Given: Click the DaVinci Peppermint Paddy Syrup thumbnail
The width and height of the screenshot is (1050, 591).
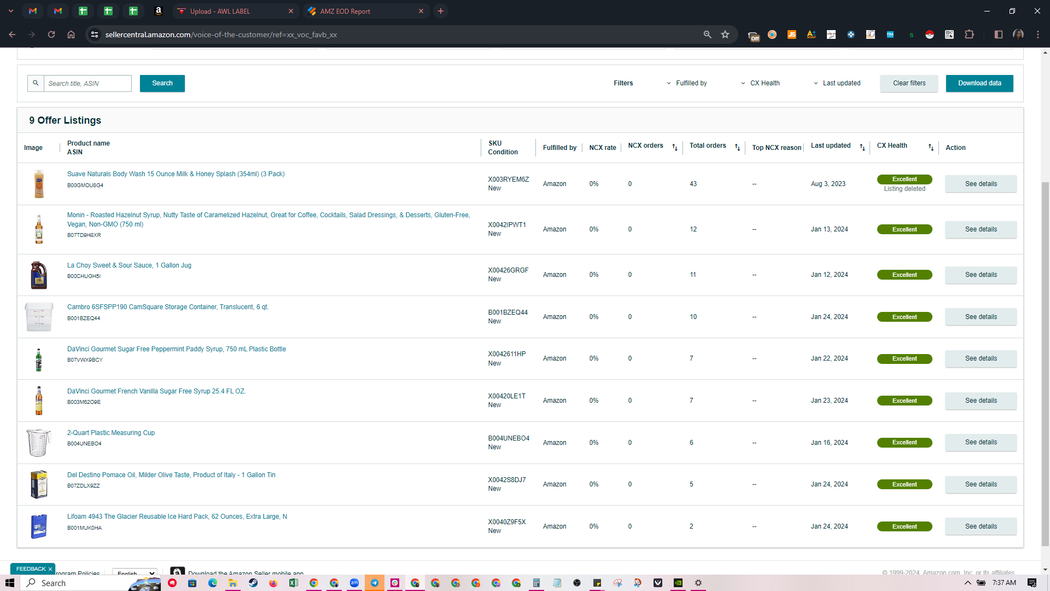Looking at the screenshot, I should click(x=39, y=359).
